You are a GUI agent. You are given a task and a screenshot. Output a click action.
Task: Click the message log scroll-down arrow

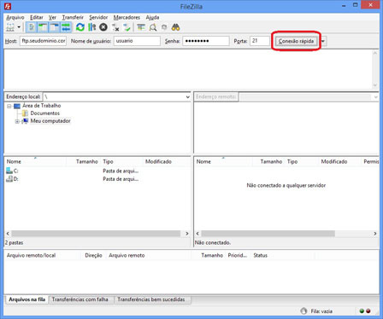click(x=375, y=85)
